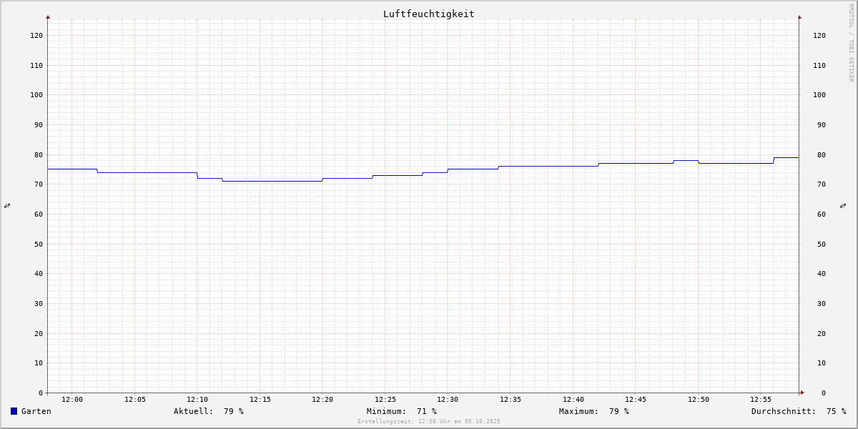This screenshot has height=429, width=858.
Task: Click the percent unit label beside the right axis
Action: (x=843, y=205)
